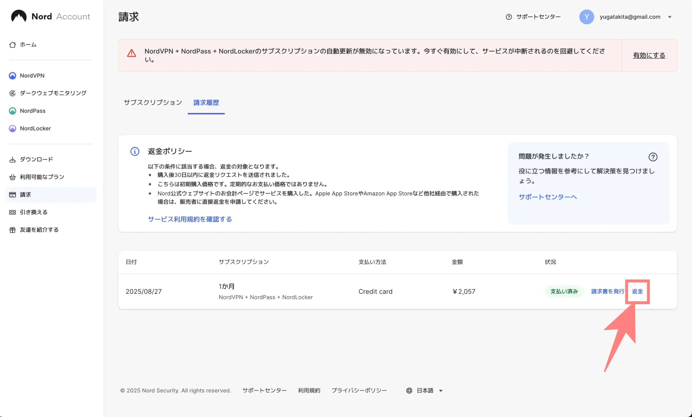Viewport: 692px width, 417px height.
Task: Click the red warning triangle icon
Action: coord(131,53)
